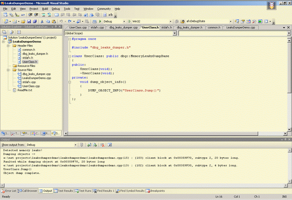Click the Copy icon in toolbar
The width and height of the screenshot is (292, 200).
[x=48, y=21]
